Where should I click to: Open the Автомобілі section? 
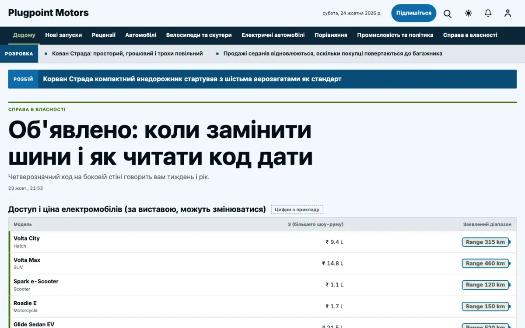(x=141, y=35)
